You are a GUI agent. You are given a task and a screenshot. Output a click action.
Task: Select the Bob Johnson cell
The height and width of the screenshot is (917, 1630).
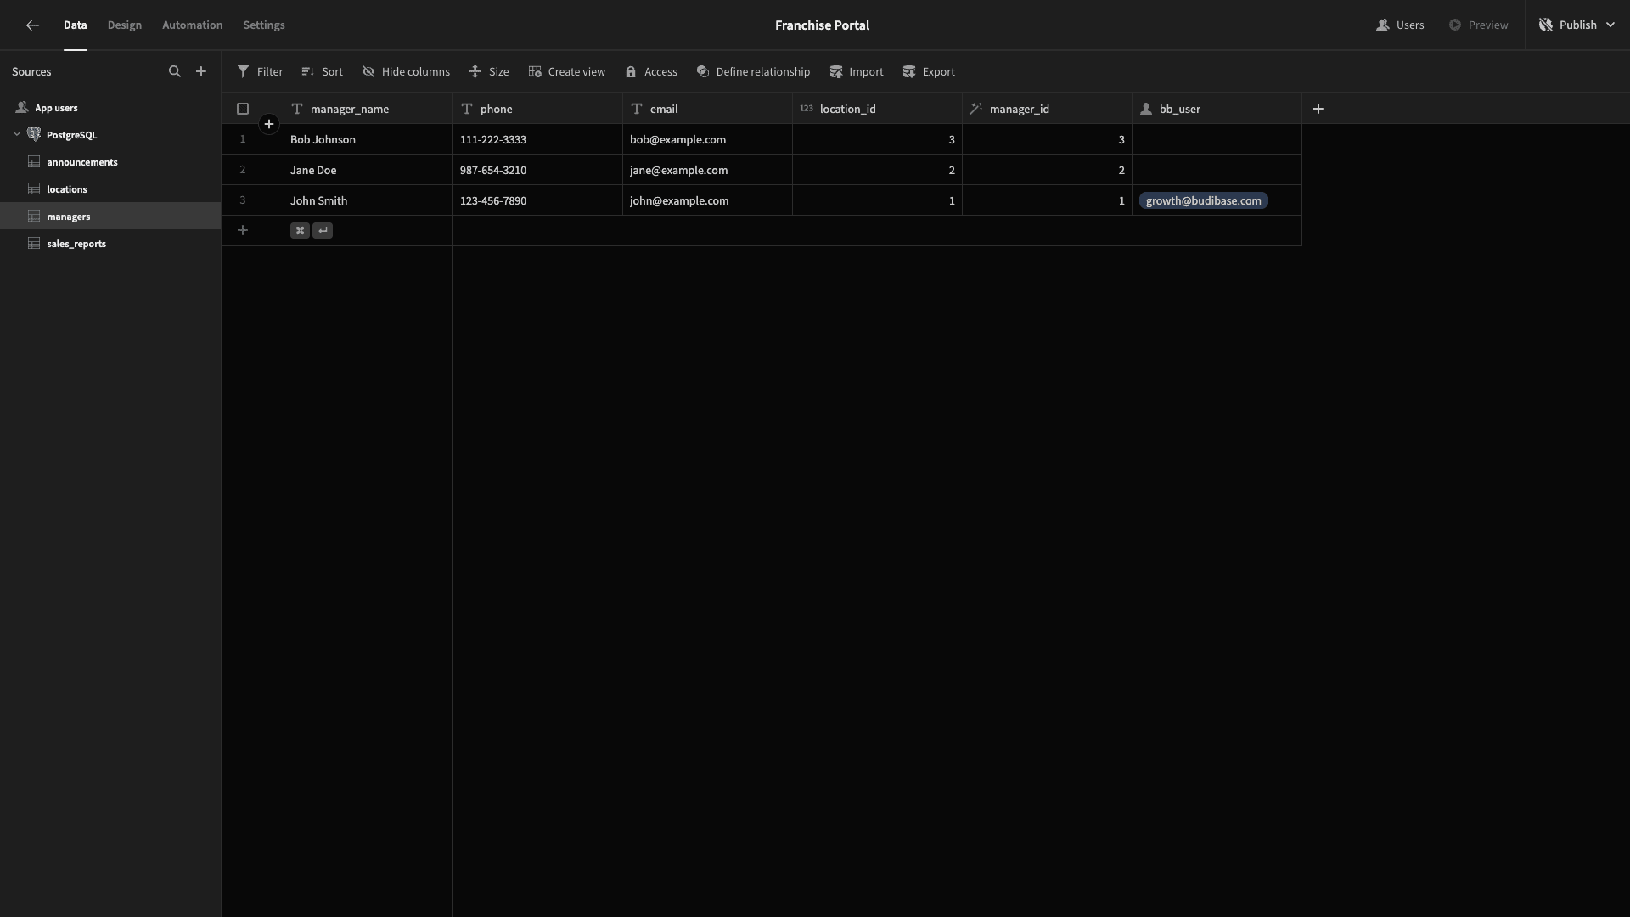[x=368, y=139]
